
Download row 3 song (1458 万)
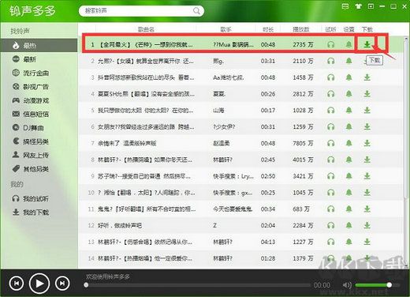(x=367, y=77)
